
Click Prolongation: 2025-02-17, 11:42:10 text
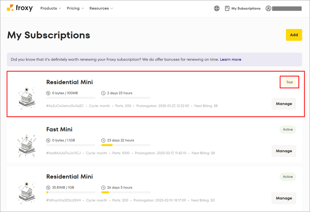(160, 153)
